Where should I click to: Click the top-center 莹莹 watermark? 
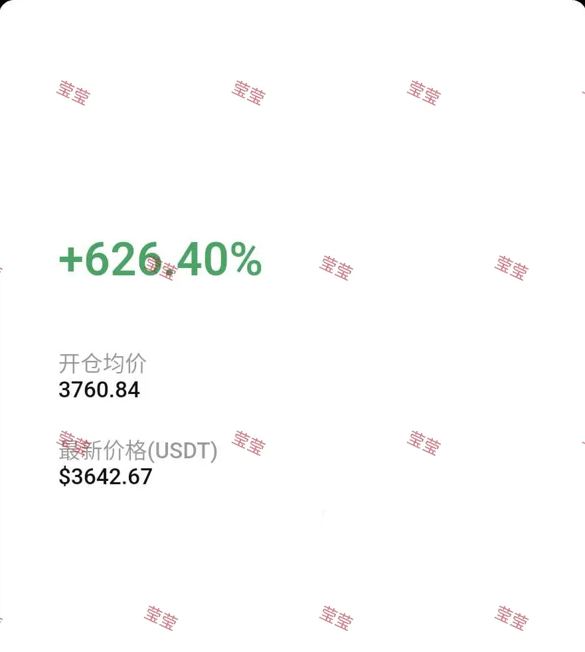pyautogui.click(x=248, y=93)
